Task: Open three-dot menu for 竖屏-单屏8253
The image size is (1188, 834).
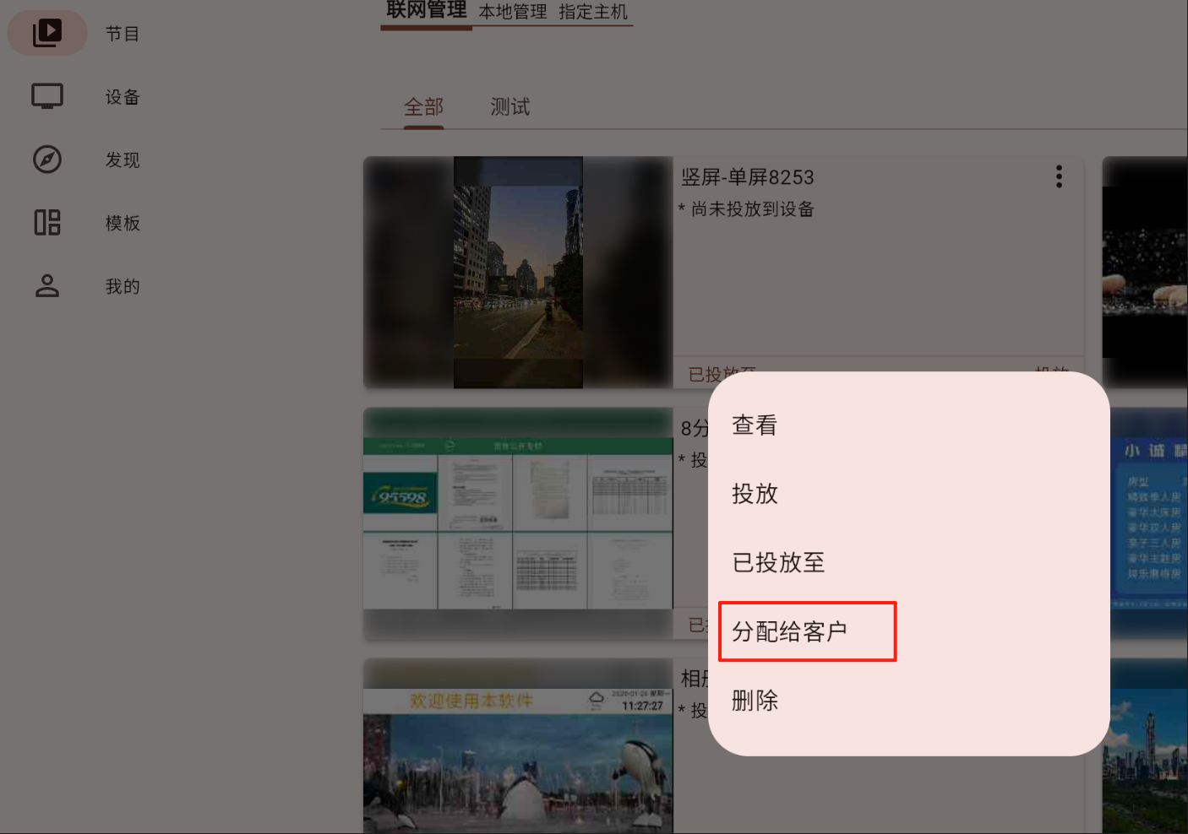Action: (1058, 176)
